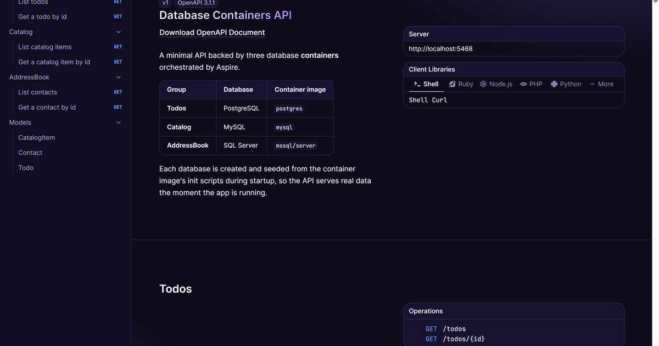Image resolution: width=659 pixels, height=346 pixels.
Task: Click the Node.js hexagon icon
Action: click(x=483, y=84)
